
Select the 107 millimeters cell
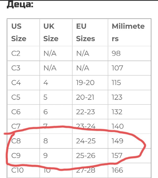pos(117,68)
